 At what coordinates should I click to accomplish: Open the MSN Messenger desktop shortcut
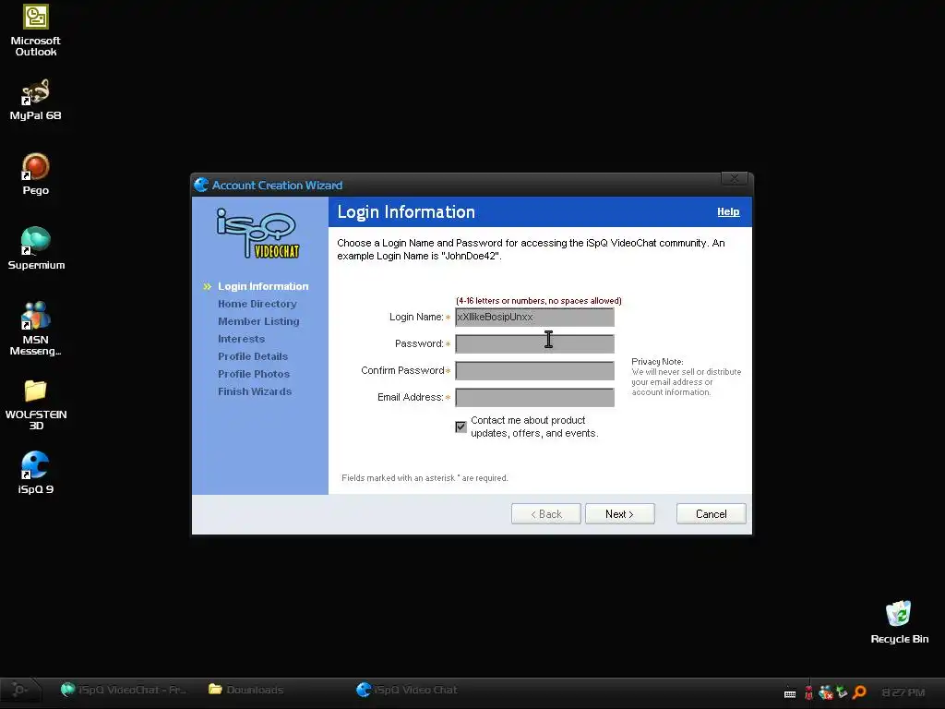pyautogui.click(x=36, y=329)
